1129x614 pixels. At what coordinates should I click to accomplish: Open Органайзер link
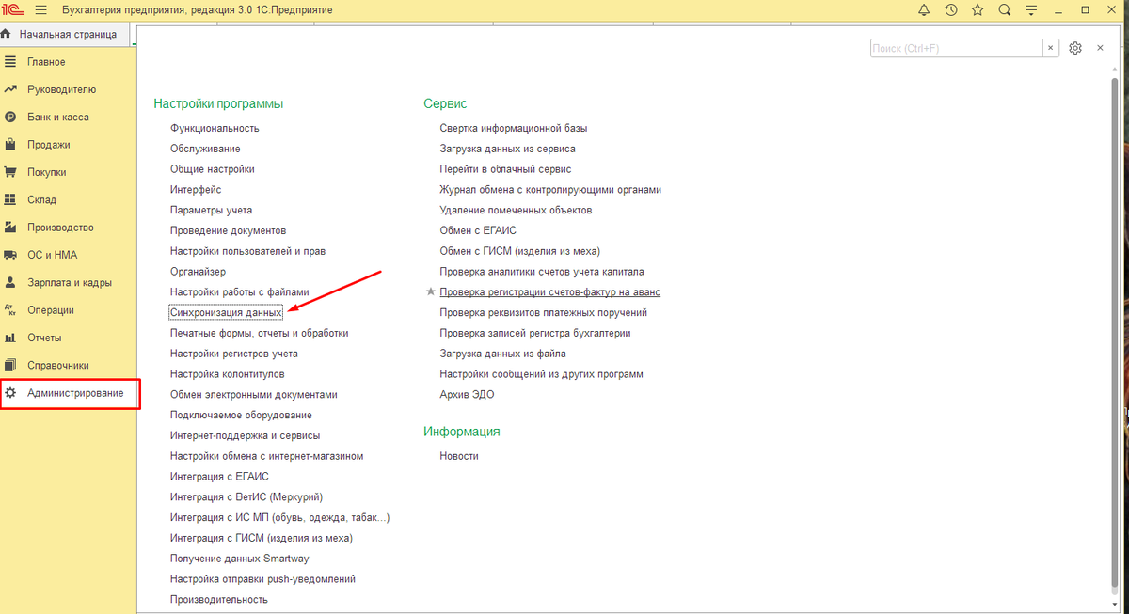pyautogui.click(x=199, y=272)
